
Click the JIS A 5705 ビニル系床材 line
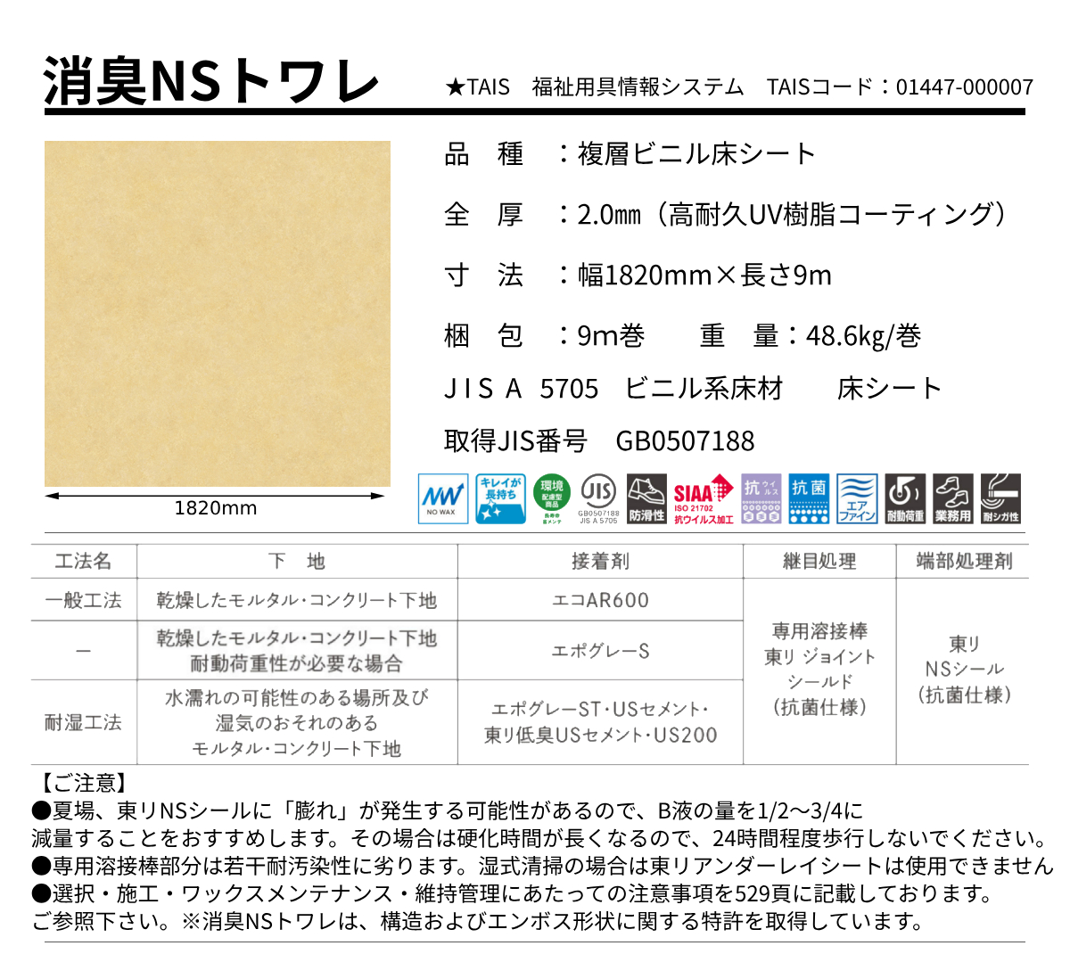[x=693, y=389]
